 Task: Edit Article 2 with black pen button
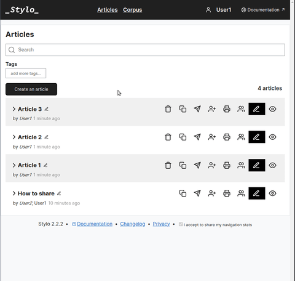click(x=257, y=137)
